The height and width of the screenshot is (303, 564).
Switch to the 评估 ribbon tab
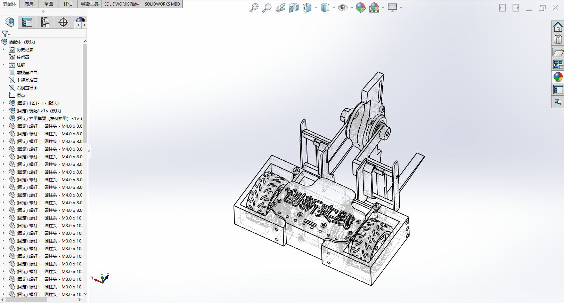[x=68, y=4]
